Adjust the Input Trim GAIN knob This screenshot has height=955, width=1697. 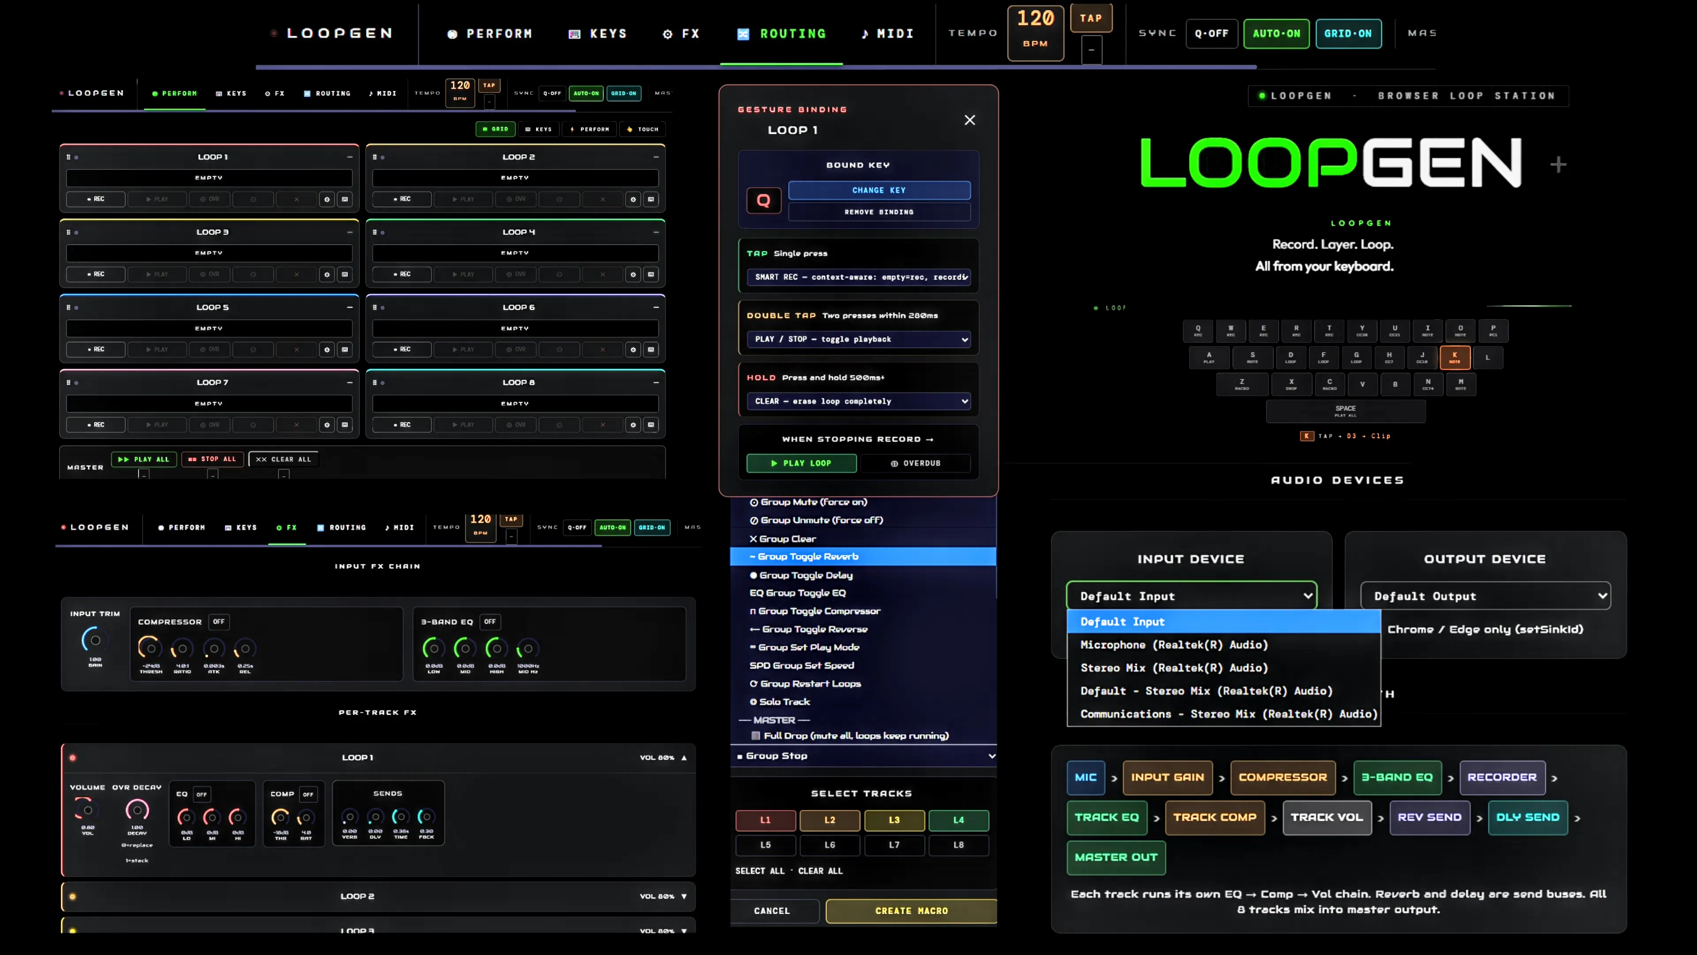point(95,640)
